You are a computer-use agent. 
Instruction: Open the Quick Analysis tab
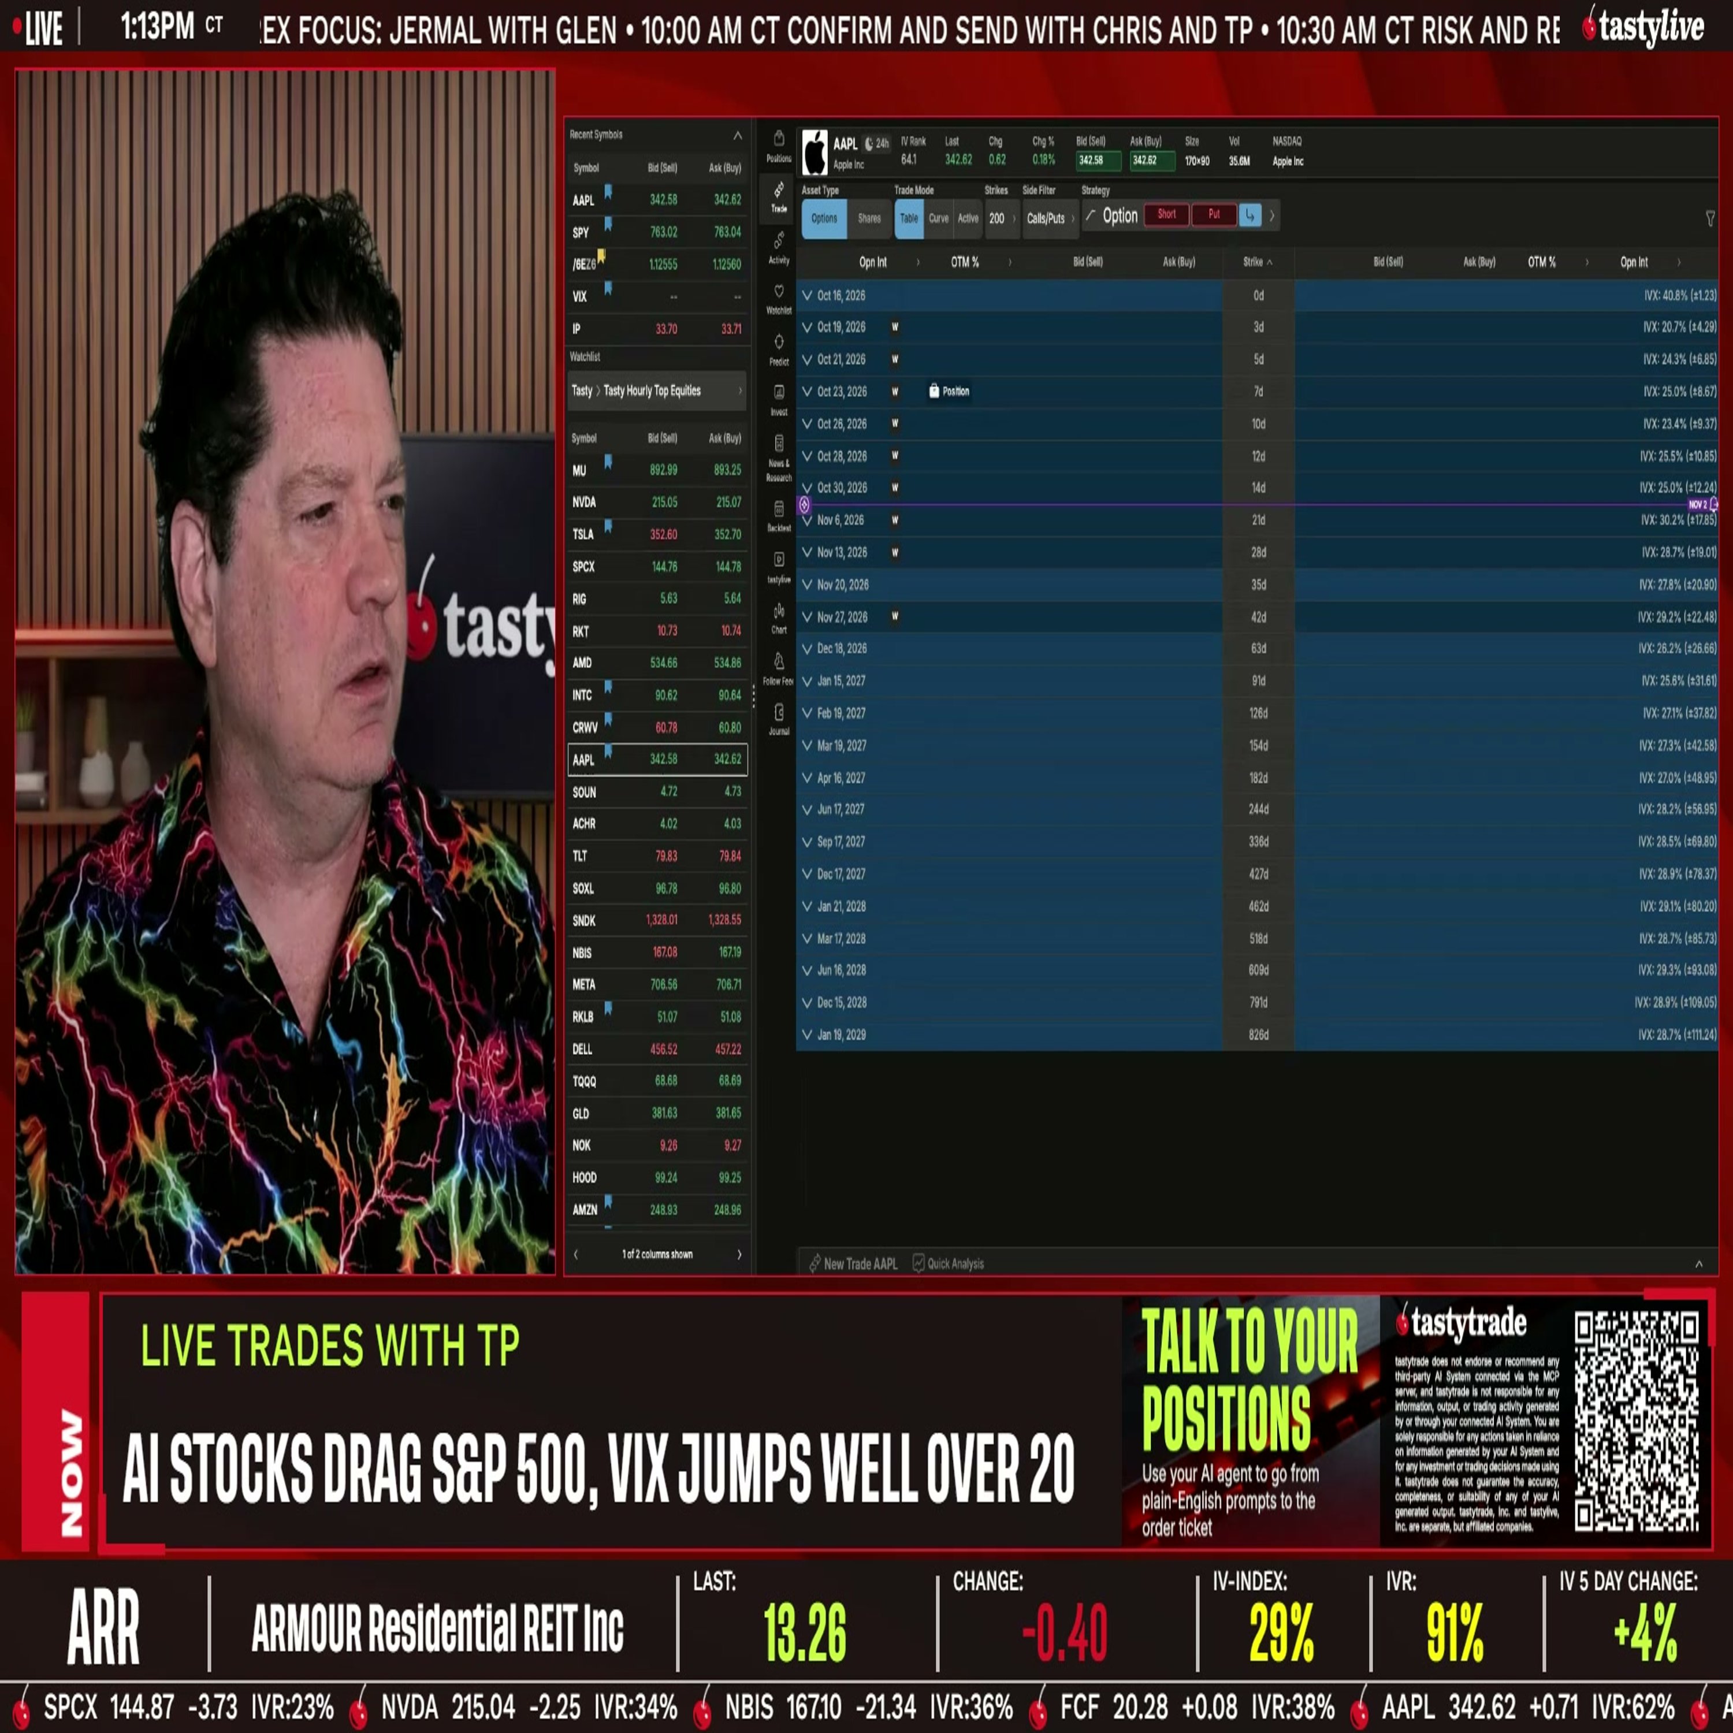click(948, 1263)
